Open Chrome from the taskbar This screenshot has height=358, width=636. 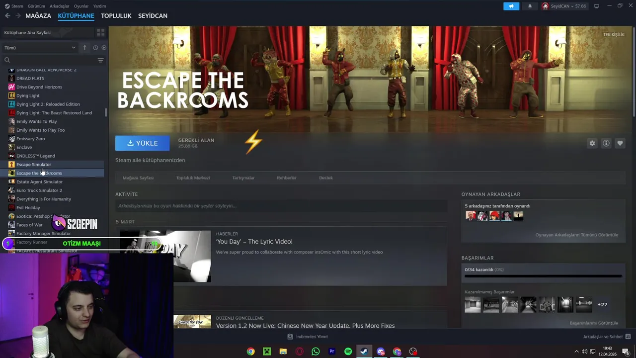(251, 352)
